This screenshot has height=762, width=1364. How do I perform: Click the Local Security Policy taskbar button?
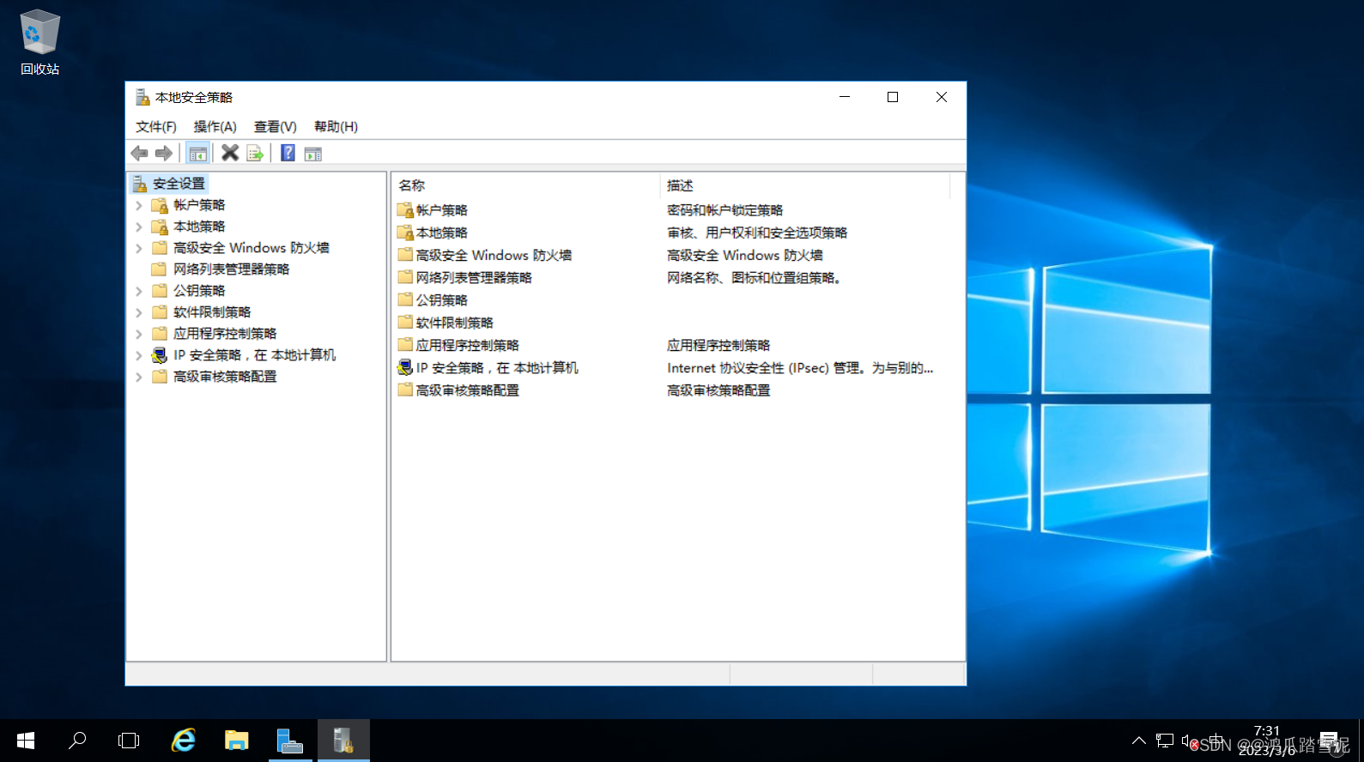[343, 740]
